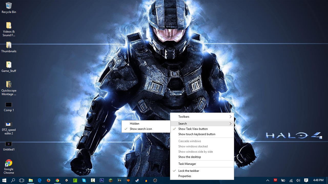The image size is (328, 184).
Task: Toggle Lock the taskbar option
Action: 202,171
